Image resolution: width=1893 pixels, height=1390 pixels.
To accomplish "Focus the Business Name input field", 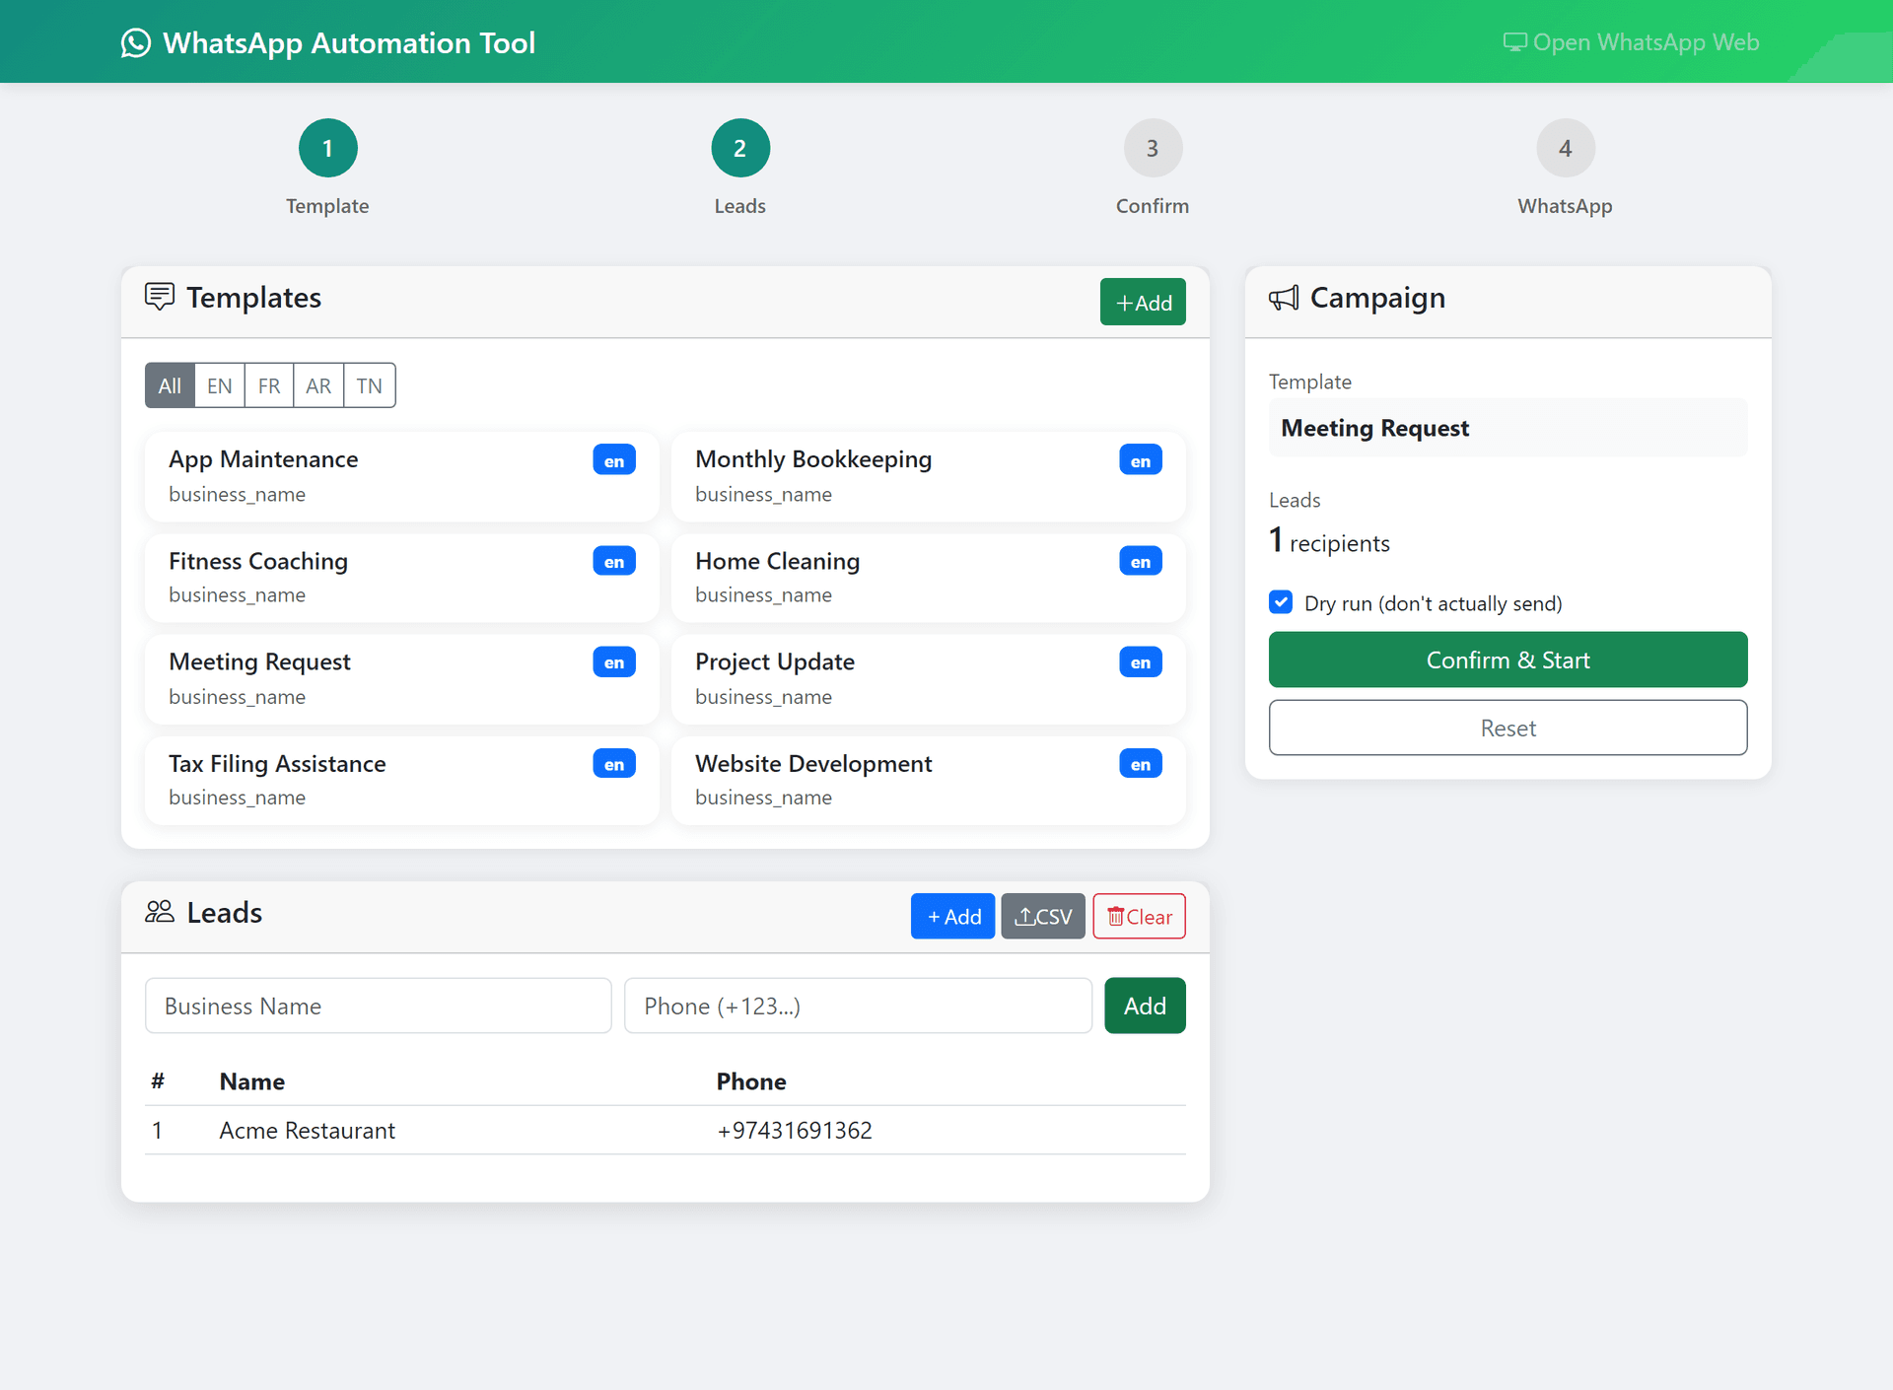I will 379,1006.
